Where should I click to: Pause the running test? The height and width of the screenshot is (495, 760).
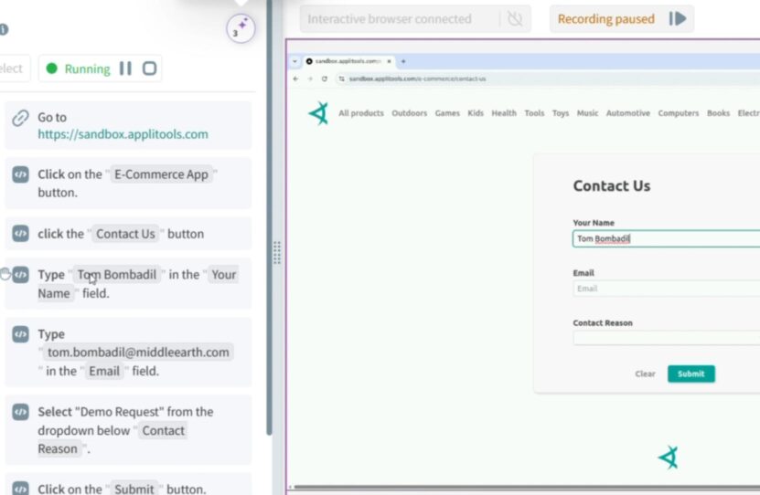[x=125, y=68]
